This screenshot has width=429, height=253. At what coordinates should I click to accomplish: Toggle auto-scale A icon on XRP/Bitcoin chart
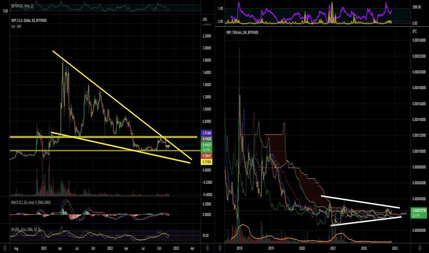coord(420,248)
